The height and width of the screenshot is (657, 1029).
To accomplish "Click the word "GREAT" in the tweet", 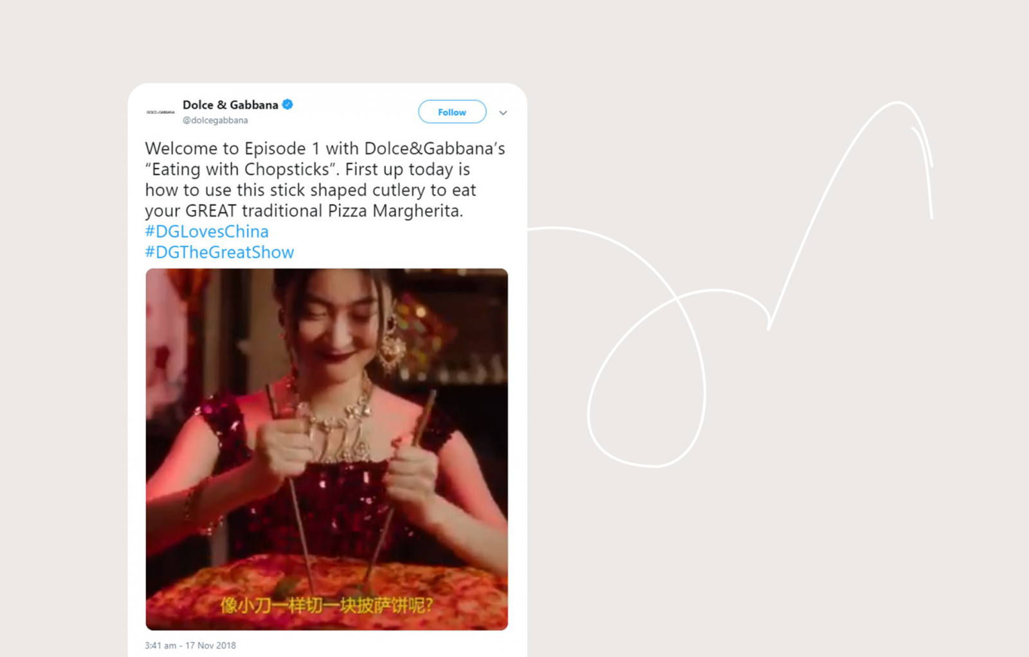I will [211, 211].
